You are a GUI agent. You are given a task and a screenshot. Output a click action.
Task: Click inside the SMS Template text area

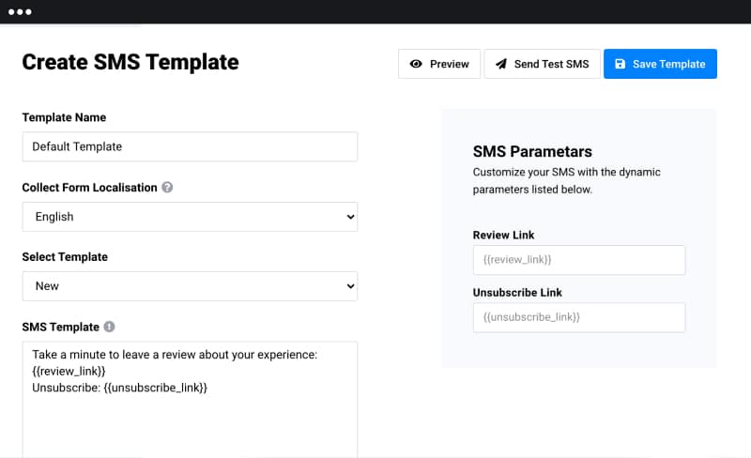190,400
